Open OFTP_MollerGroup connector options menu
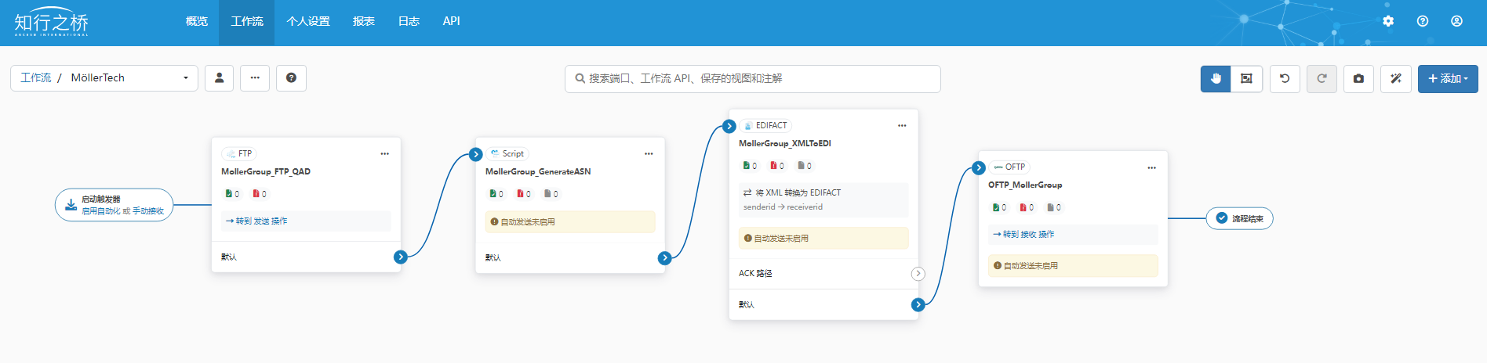This screenshot has height=363, width=1487. (1151, 168)
